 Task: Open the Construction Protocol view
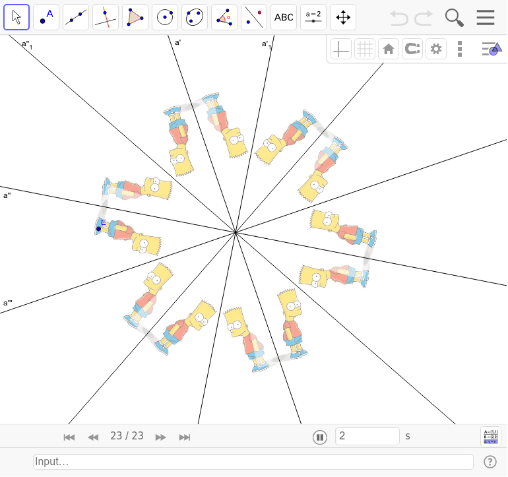pyautogui.click(x=491, y=437)
